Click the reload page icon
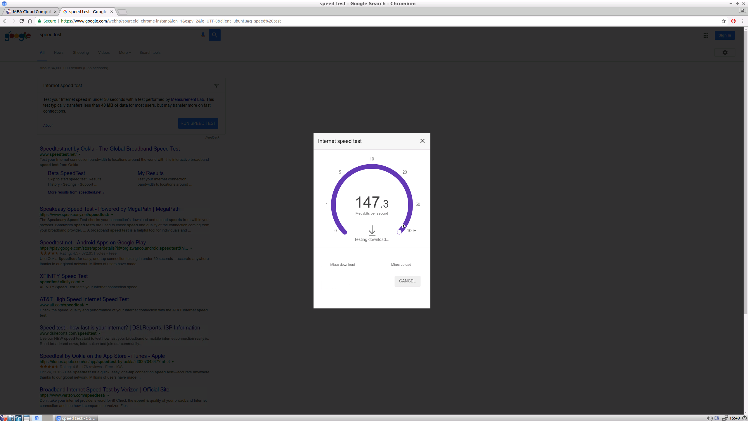The height and width of the screenshot is (421, 748). (21, 21)
